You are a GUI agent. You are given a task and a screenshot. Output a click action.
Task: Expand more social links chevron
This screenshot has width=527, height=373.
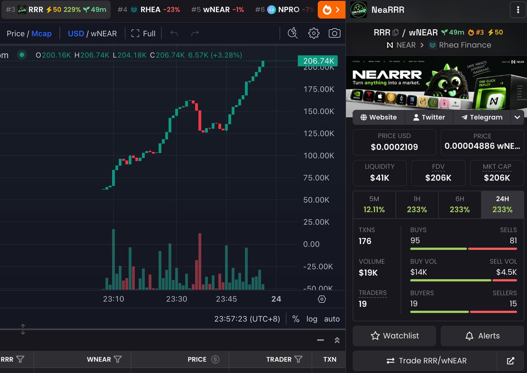click(x=517, y=117)
